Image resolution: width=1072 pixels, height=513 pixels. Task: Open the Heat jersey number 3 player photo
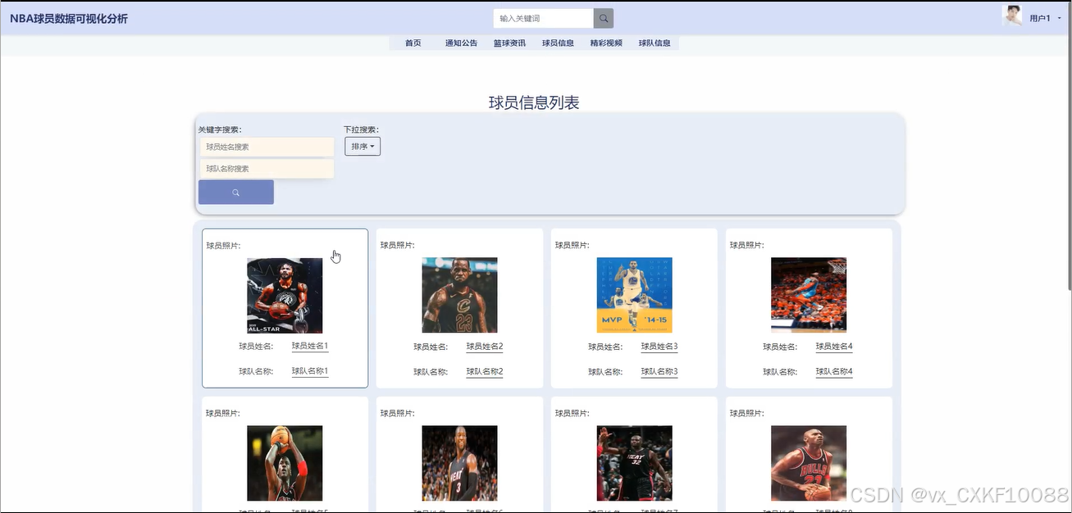click(459, 463)
